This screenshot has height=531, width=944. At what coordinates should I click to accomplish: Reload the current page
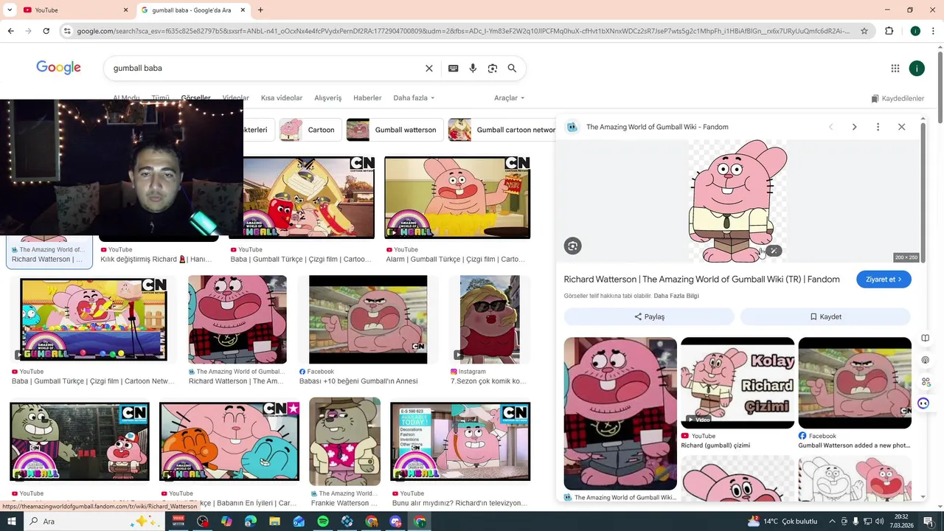click(46, 31)
